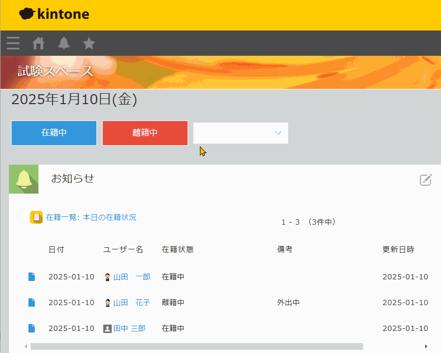
Task: Open record detail for 田中 三郎 row
Action: point(32,328)
